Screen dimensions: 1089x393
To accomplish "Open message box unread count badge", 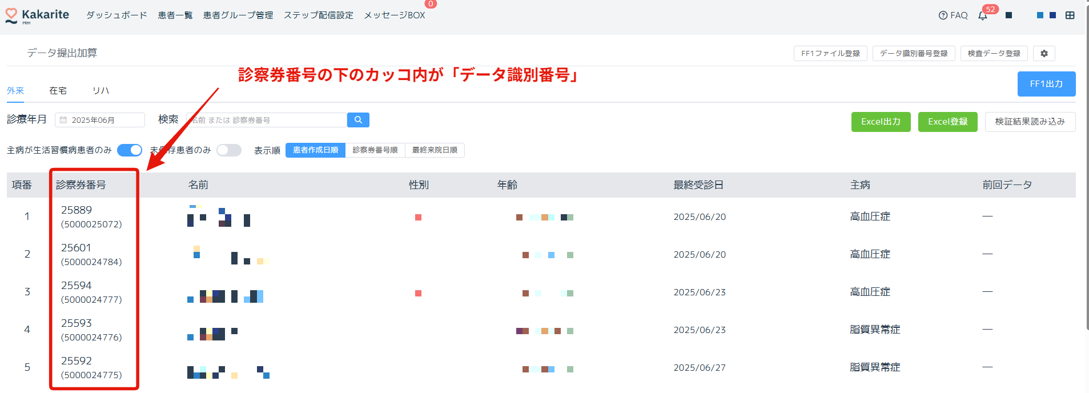I will (431, 4).
